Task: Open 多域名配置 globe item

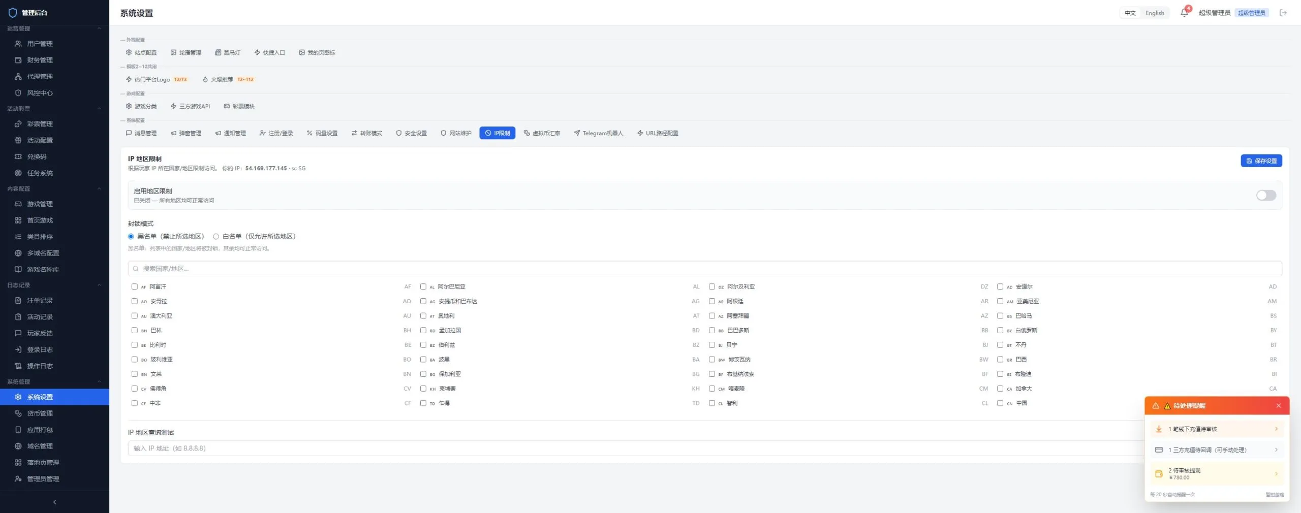Action: pyautogui.click(x=54, y=253)
